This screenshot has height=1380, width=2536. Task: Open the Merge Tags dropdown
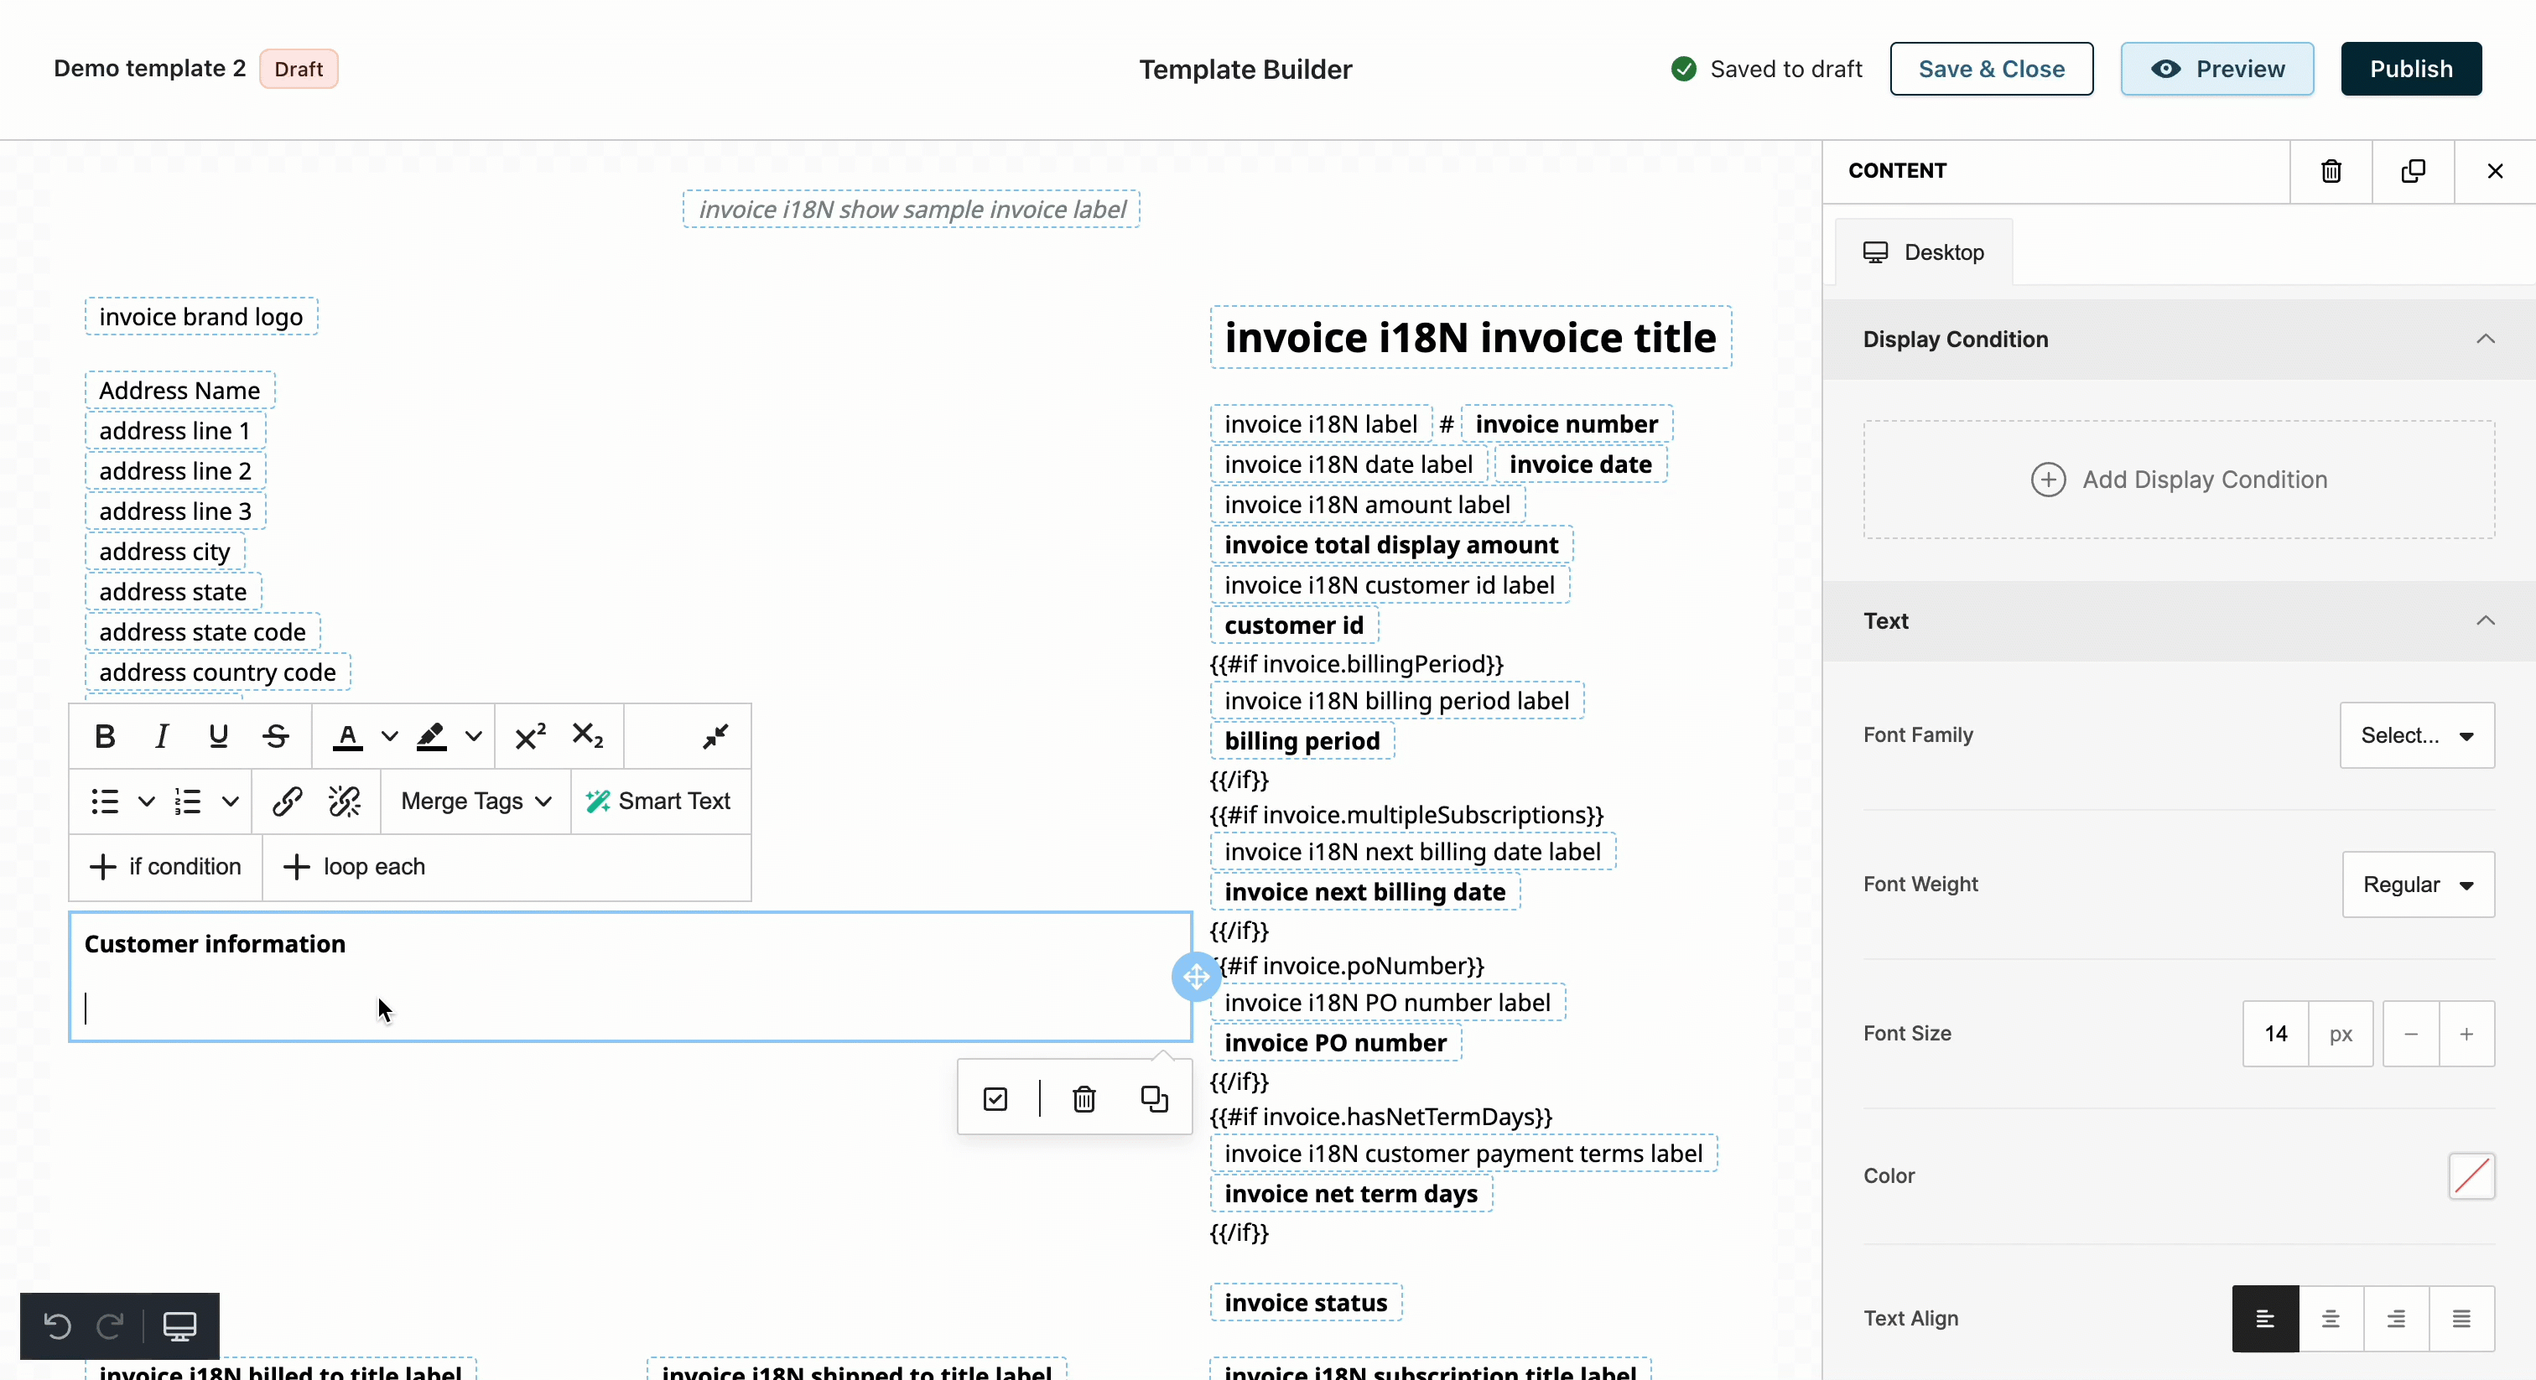point(475,802)
